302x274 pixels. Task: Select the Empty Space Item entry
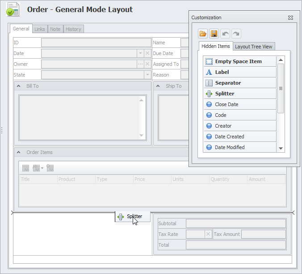click(x=239, y=61)
